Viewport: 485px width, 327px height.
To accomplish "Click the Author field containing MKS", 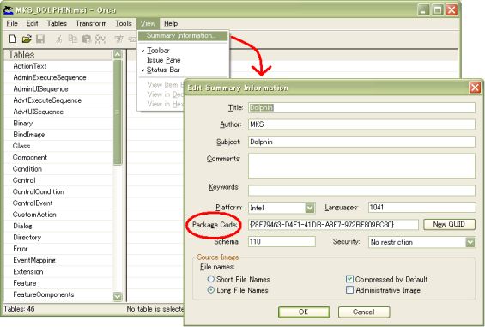I will pyautogui.click(x=361, y=124).
